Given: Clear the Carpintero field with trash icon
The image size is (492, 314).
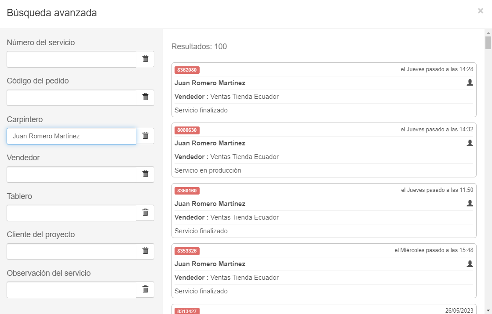Looking at the screenshot, I should click(x=145, y=136).
